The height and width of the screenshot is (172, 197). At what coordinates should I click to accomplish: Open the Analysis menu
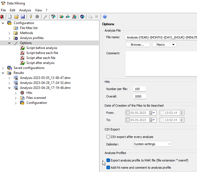[x=25, y=10]
